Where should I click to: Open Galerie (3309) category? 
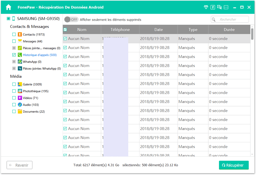pos(32,84)
